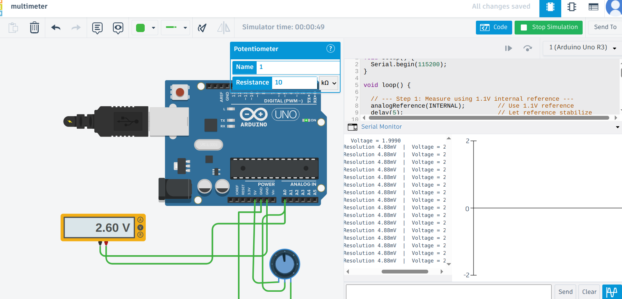Open the user account avatar
Screen dimensions: 622x299
pos(614,8)
